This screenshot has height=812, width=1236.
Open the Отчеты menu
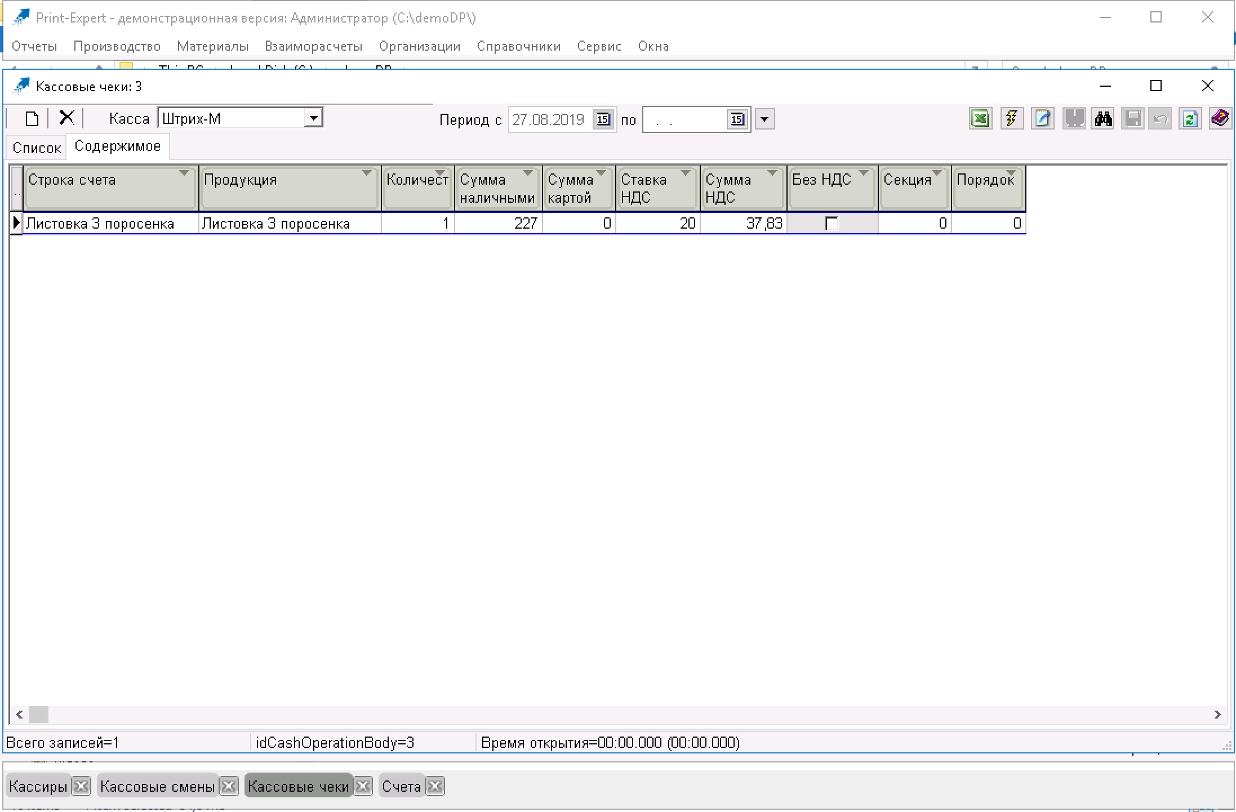34,46
